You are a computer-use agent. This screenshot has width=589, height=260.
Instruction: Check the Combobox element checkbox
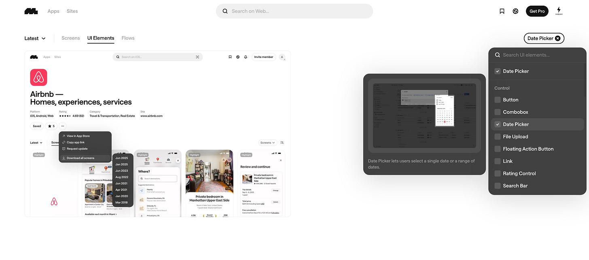click(x=498, y=112)
